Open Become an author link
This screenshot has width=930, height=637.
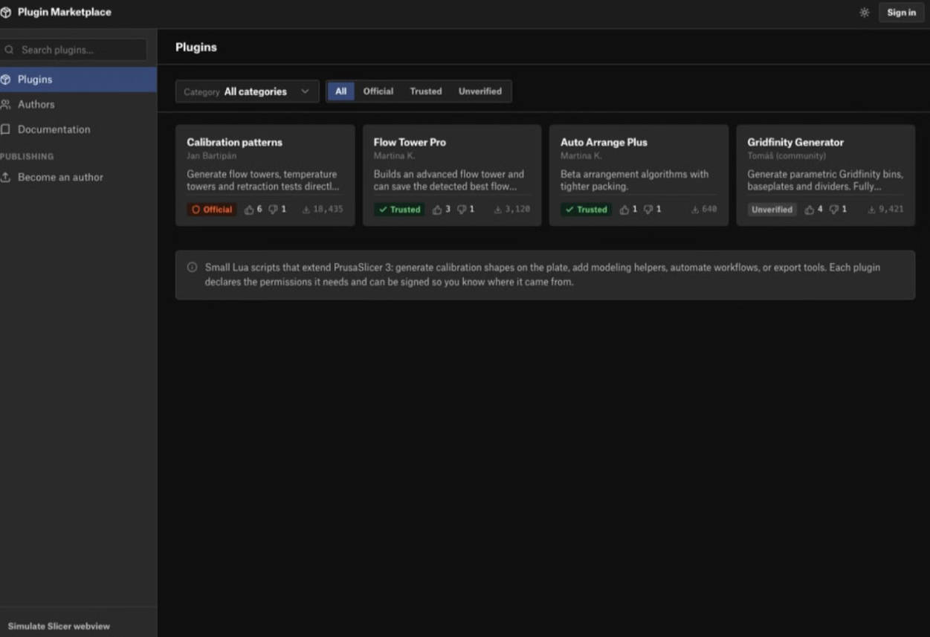[78, 177]
